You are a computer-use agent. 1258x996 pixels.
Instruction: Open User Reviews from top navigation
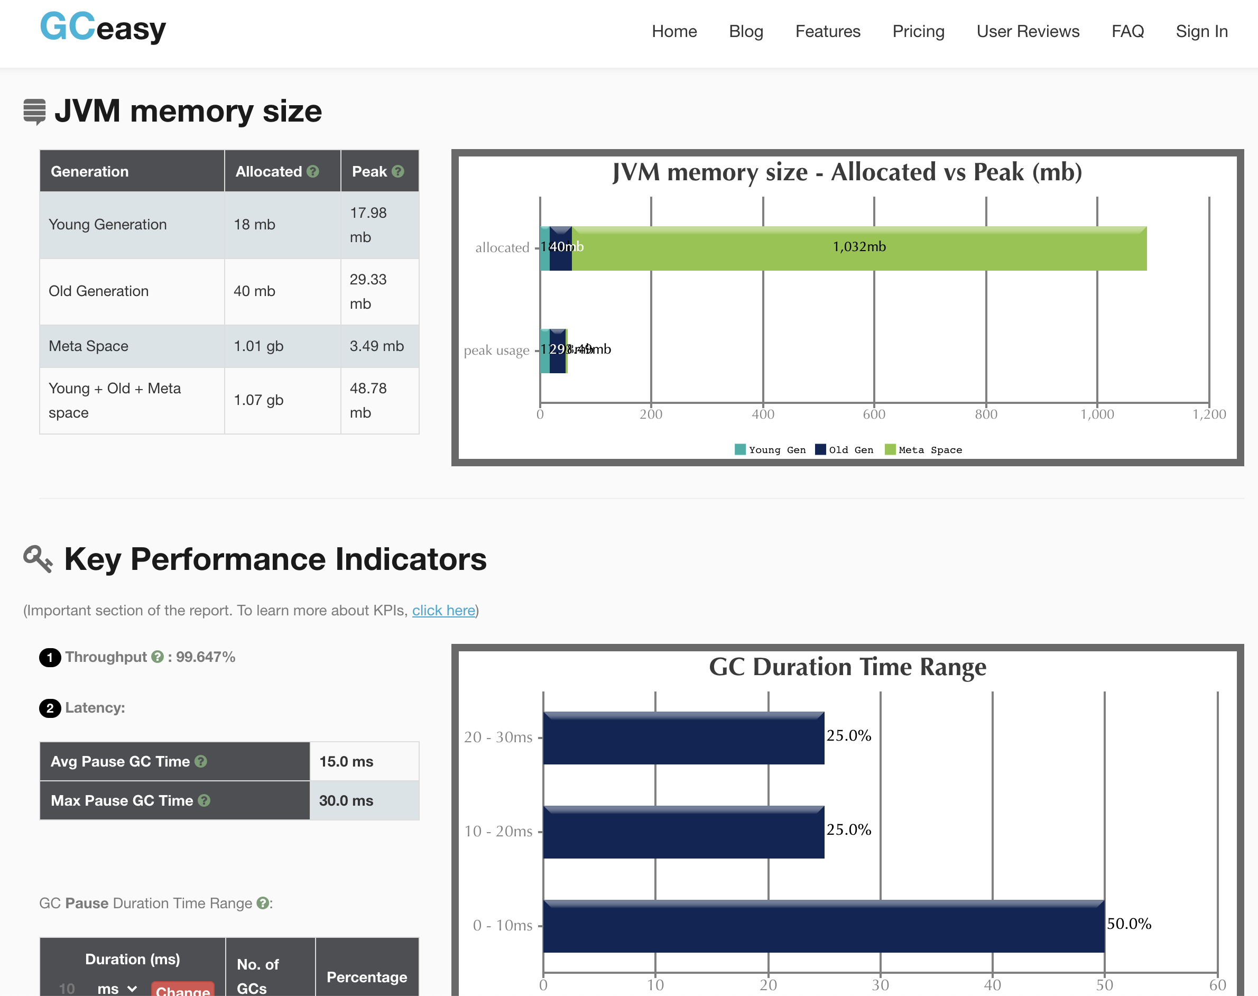[1028, 32]
